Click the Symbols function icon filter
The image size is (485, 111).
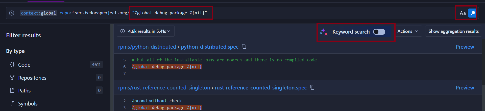12,103
